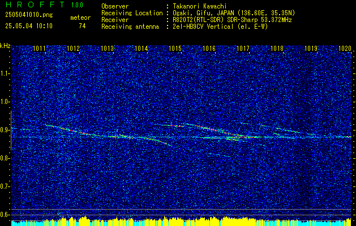This screenshot has width=356, height=226.
Task: Click the timestamp 25.05.04 10:10
Action: point(29,26)
